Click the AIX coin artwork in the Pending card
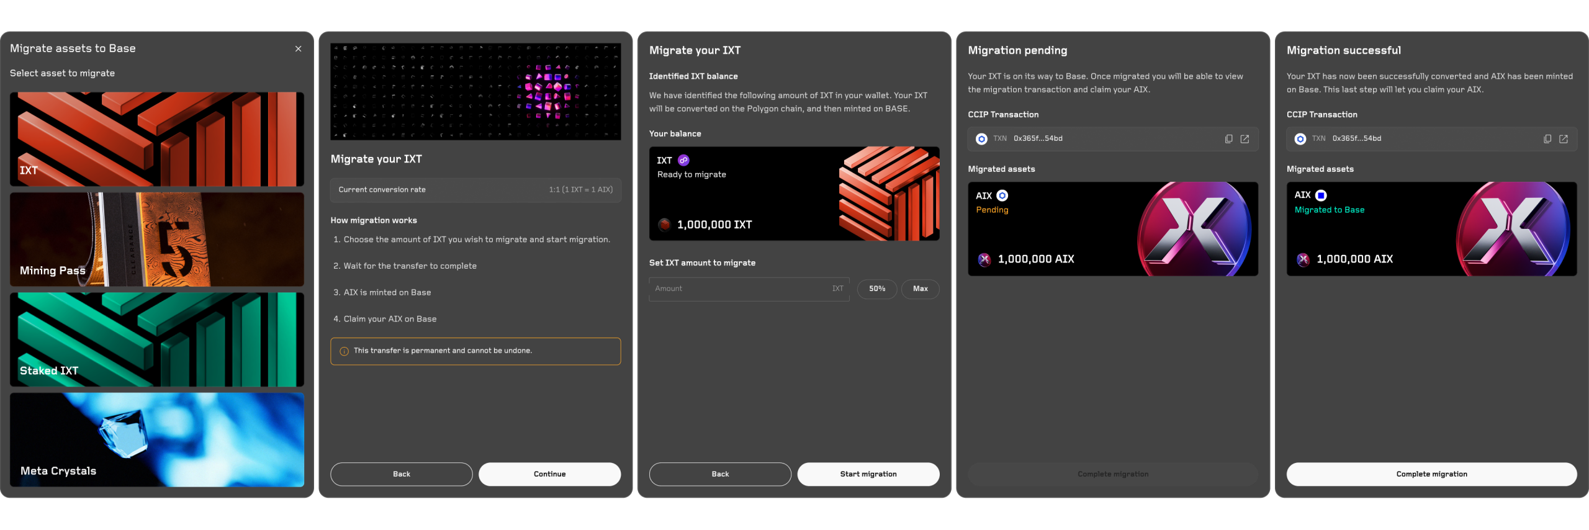Viewport: 1589px width, 530px height. pyautogui.click(x=1194, y=229)
